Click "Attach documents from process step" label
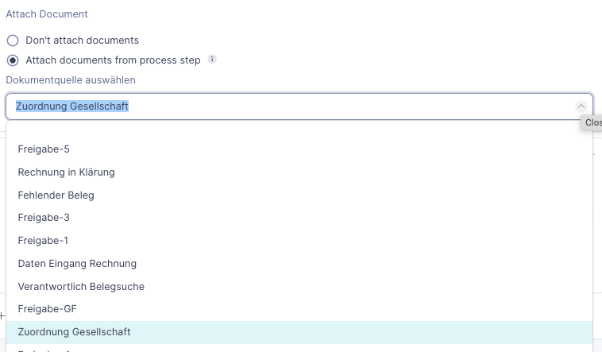The image size is (602, 352). click(x=113, y=60)
